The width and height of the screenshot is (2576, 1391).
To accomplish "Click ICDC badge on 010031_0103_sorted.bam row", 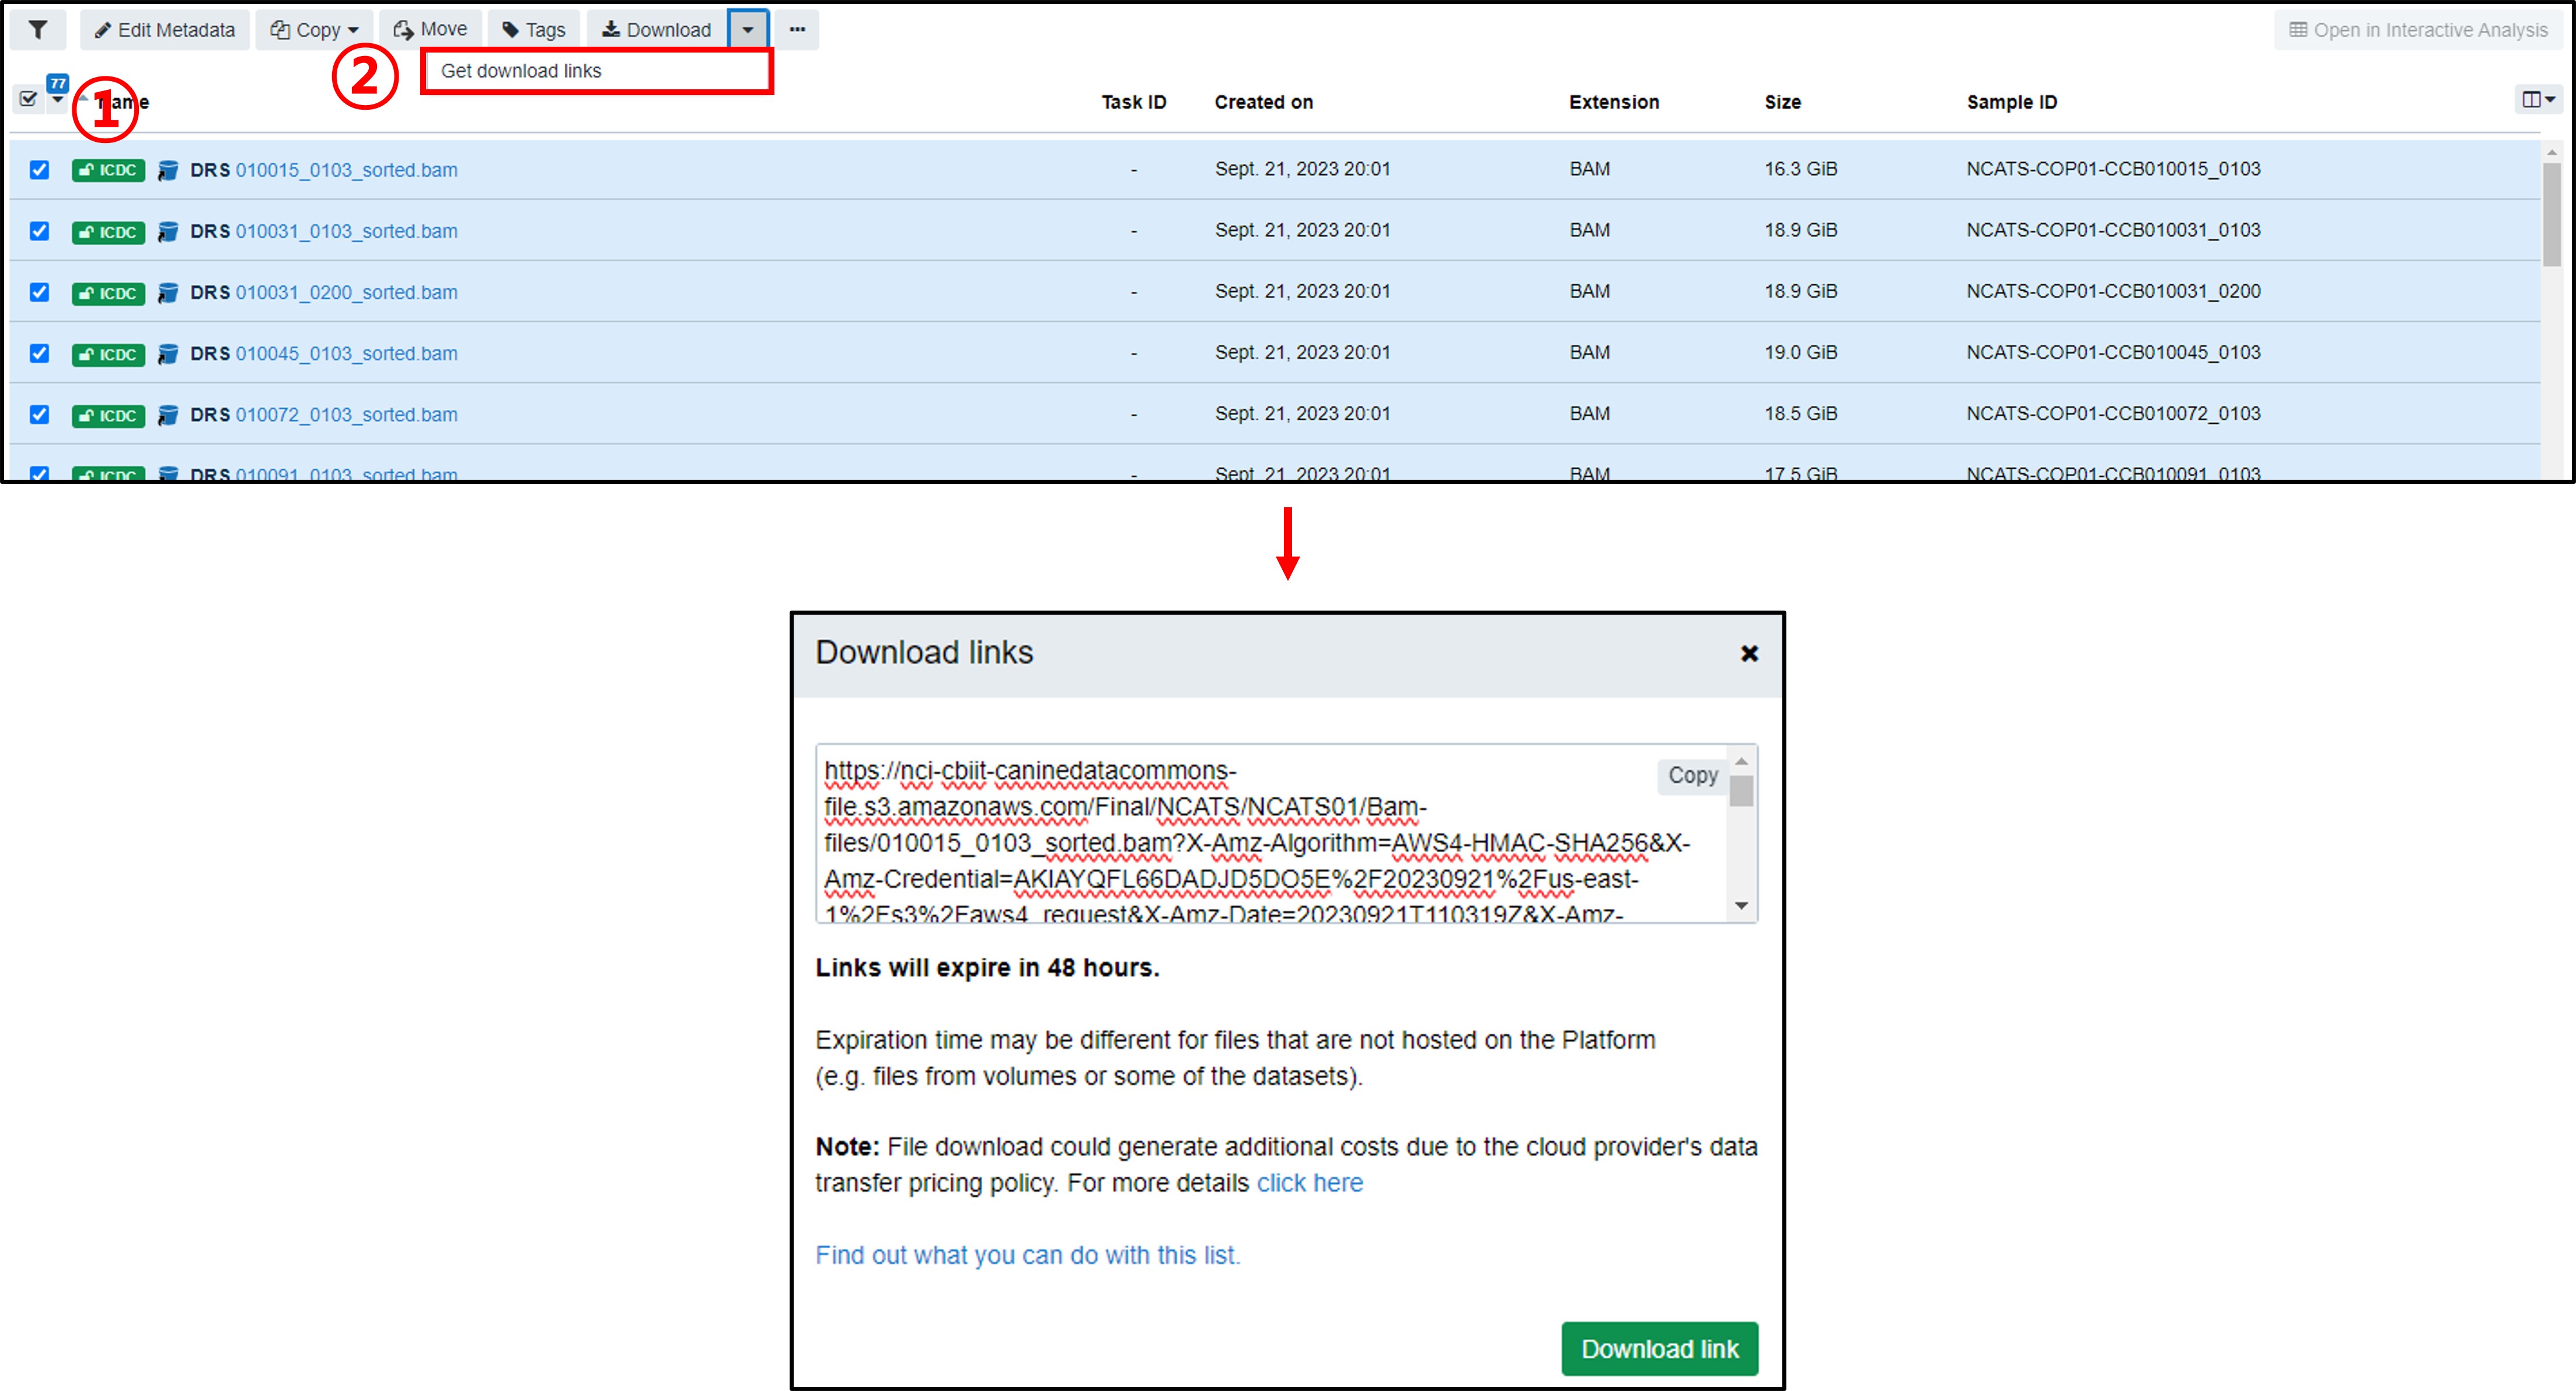I will click(x=108, y=232).
